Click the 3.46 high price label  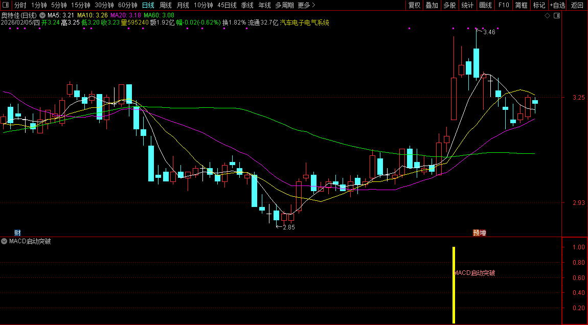pos(489,32)
